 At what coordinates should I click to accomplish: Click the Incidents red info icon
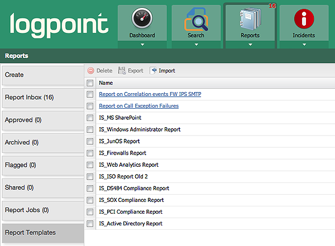point(303,19)
